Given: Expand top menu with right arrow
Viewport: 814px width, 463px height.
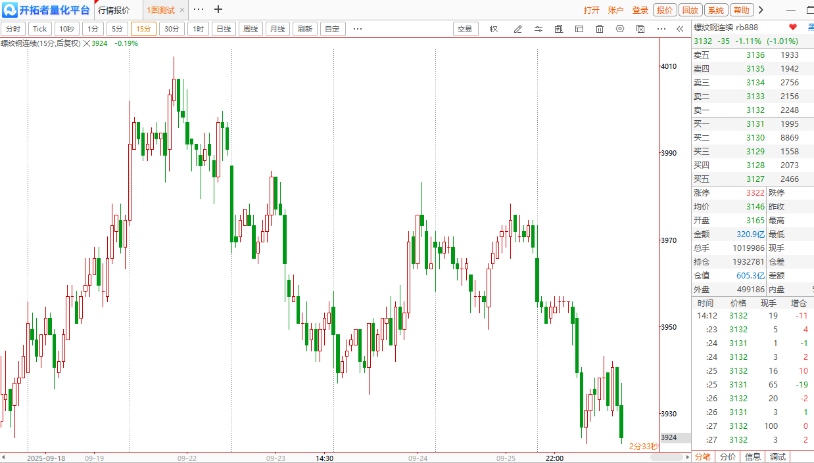Looking at the screenshot, I should 761,10.
